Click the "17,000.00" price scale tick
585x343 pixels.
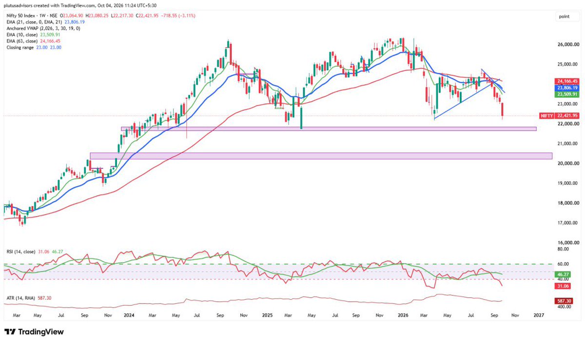(x=567, y=223)
